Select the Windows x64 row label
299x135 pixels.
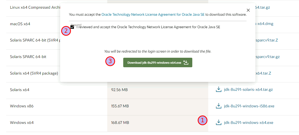tap(22, 123)
